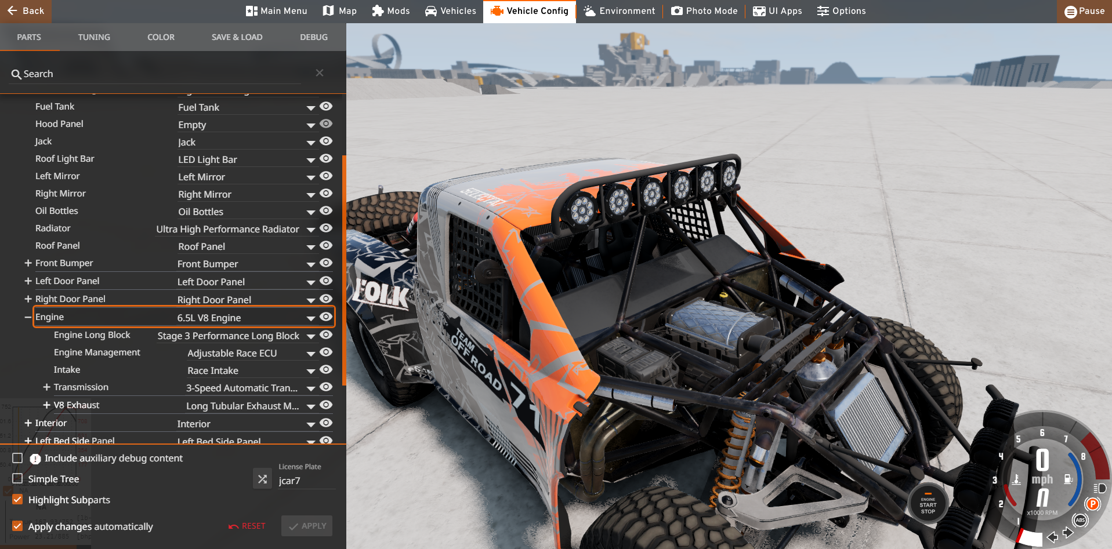Toggle the Roof Panel eye icon

click(x=326, y=245)
